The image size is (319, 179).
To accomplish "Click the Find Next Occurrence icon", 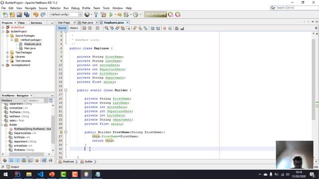I will 117,28.
